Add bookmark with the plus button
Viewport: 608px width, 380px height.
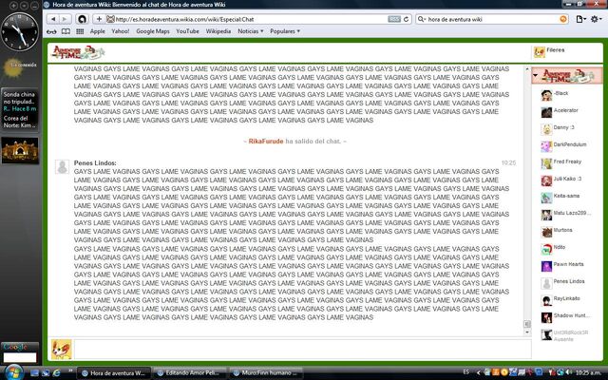[99, 19]
